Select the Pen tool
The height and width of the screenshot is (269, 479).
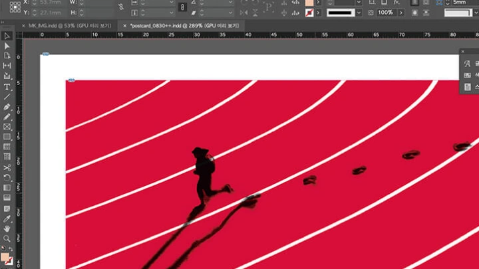coord(7,106)
